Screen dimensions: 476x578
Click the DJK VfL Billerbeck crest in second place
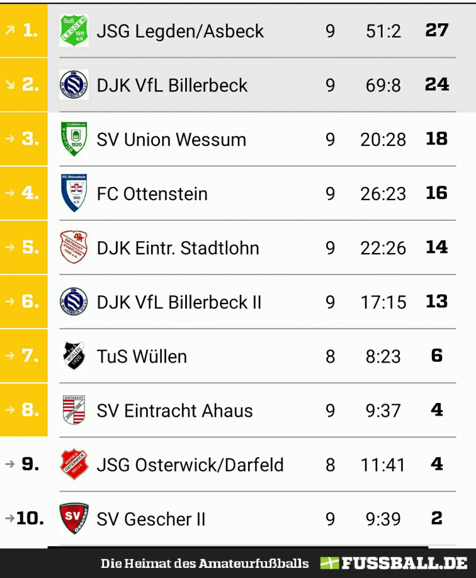(x=74, y=85)
